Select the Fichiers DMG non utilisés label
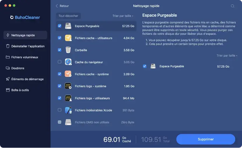 pos(92,122)
